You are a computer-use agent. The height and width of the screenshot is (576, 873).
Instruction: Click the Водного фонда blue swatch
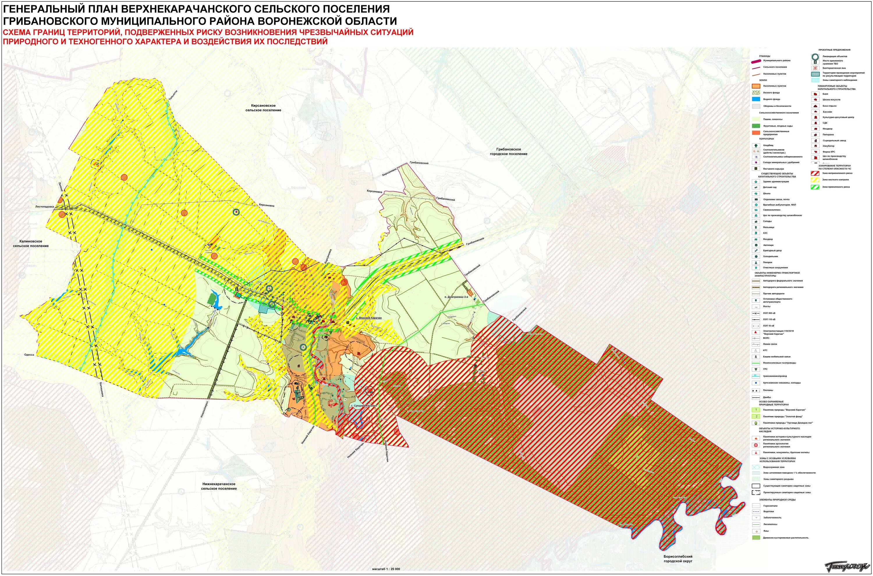[x=756, y=99]
